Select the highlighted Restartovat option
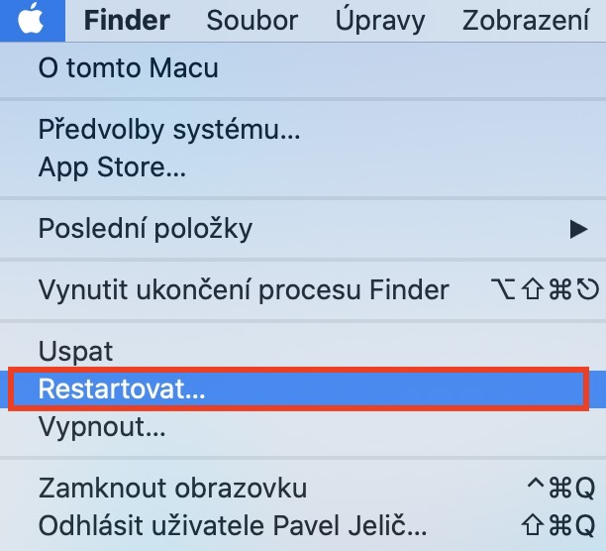Screen dimensions: 606x551 tap(122, 388)
